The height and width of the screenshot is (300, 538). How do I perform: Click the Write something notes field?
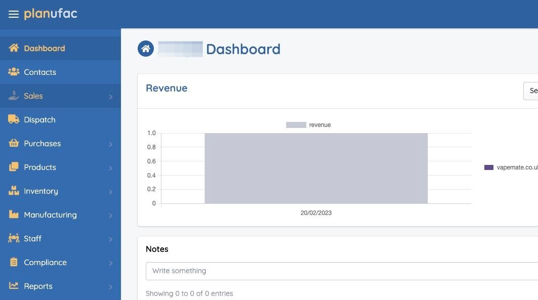(x=342, y=271)
